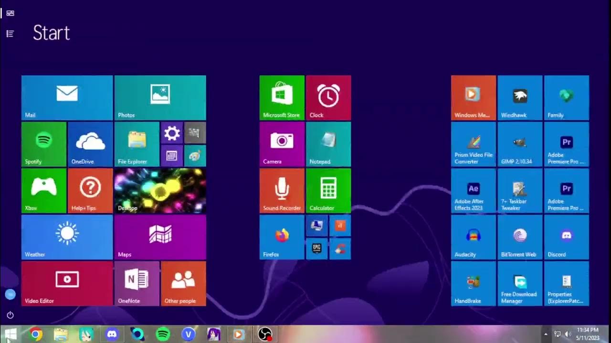Open the small Paint palette tile
The image size is (611, 343).
point(195,156)
